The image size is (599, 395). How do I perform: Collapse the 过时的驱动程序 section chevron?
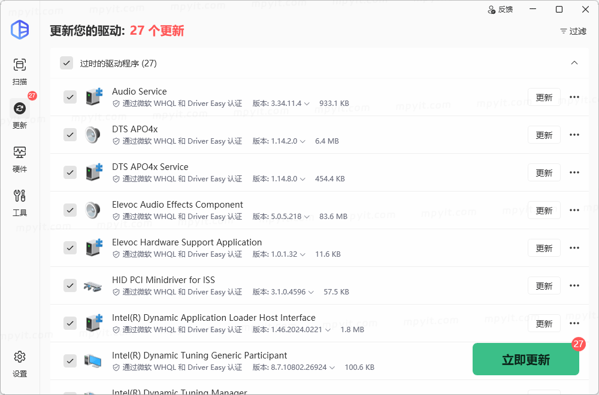point(574,63)
